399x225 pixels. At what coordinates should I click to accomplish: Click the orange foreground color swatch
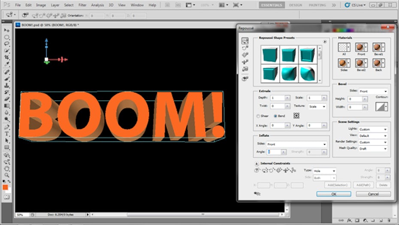pyautogui.click(x=5, y=187)
